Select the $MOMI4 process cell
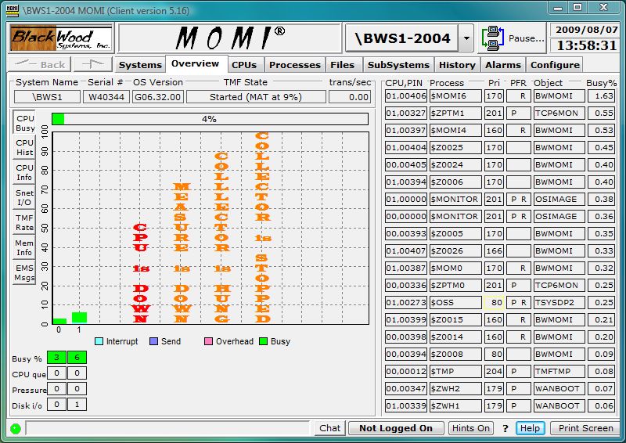Viewport: 626px width, 443px height. [455, 130]
